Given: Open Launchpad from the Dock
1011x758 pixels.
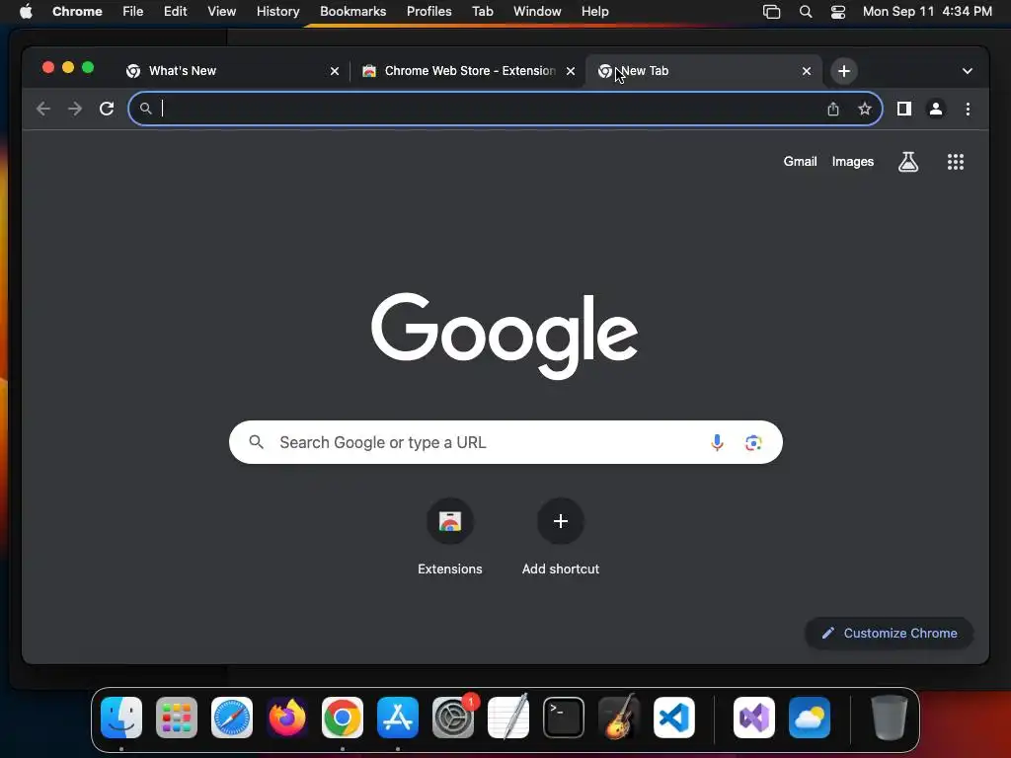Looking at the screenshot, I should (177, 718).
